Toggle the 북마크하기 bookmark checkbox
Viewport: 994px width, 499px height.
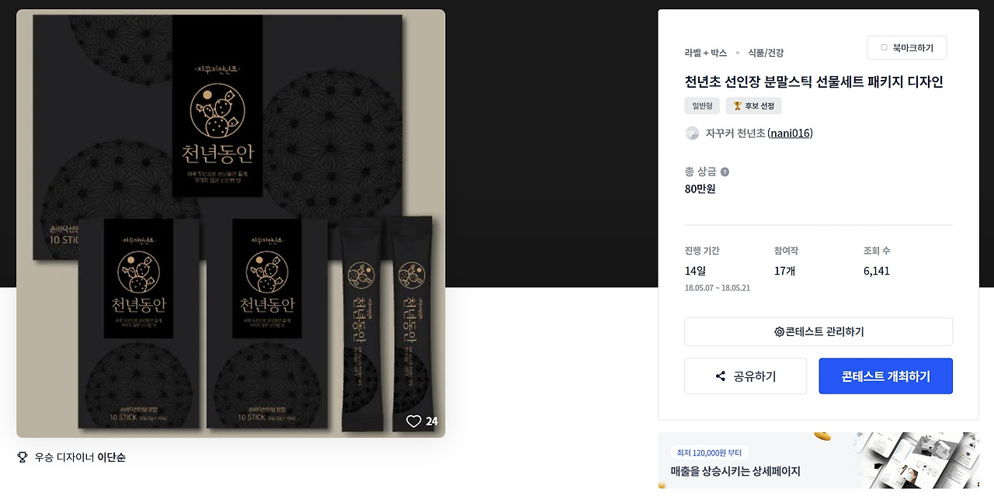[x=884, y=48]
